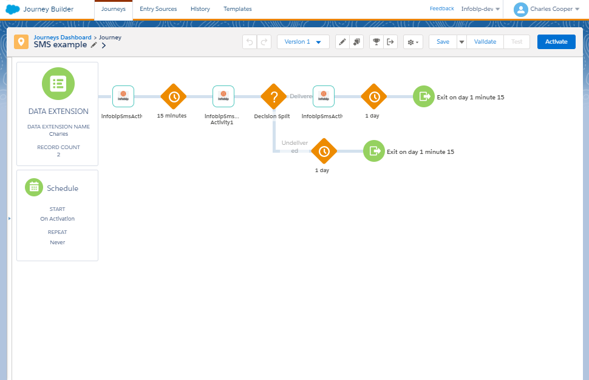589x380 pixels.
Task: Select the first Infobip SMS activity node
Action: (123, 96)
